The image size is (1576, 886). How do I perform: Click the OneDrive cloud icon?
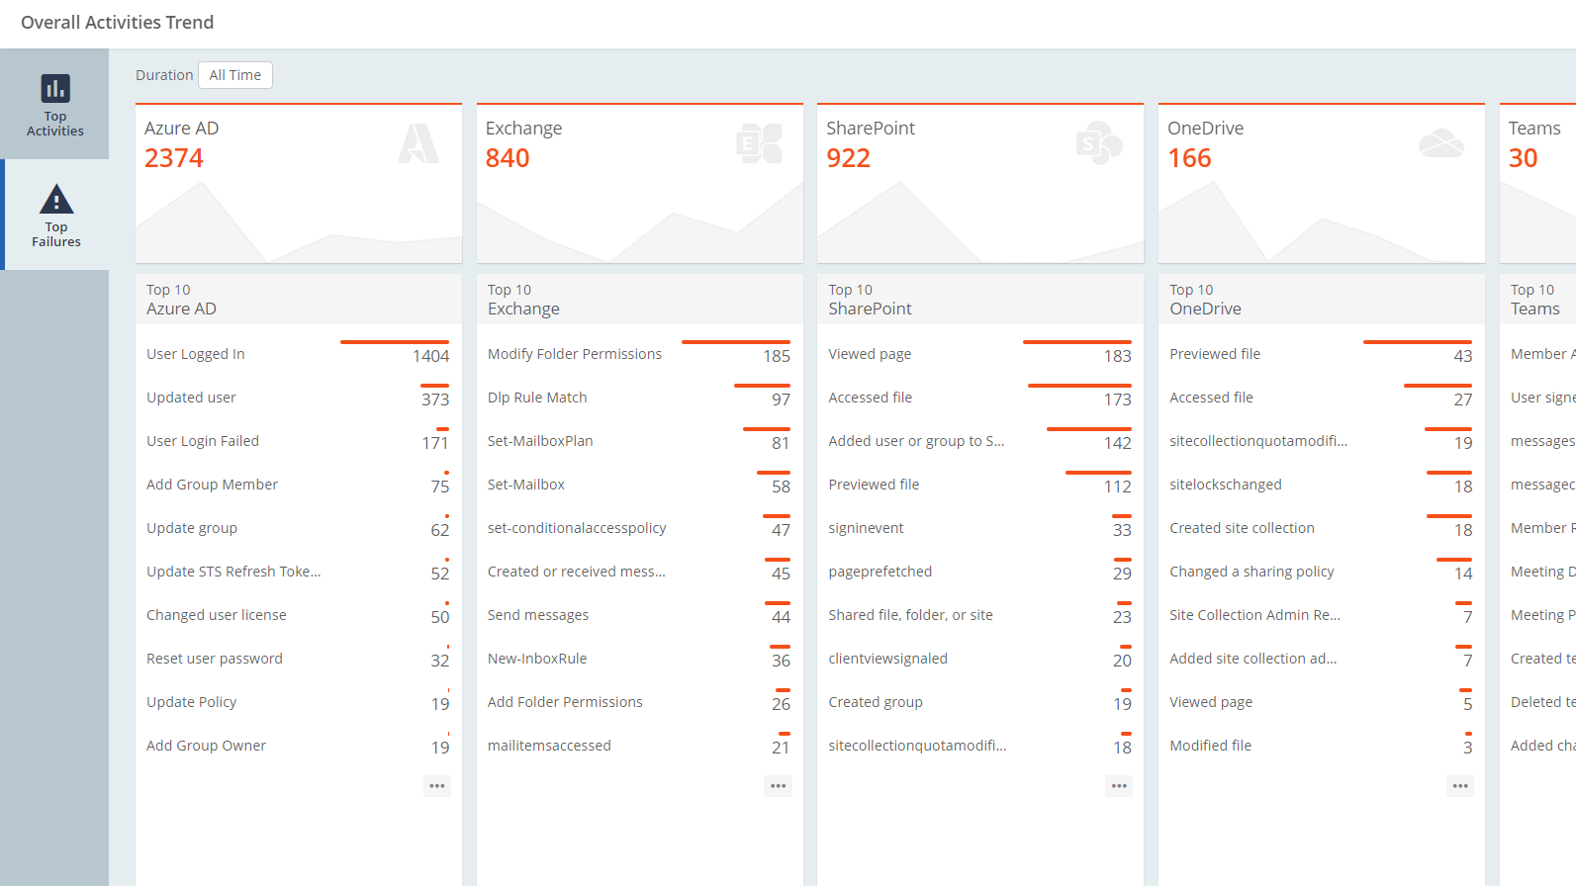point(1440,144)
